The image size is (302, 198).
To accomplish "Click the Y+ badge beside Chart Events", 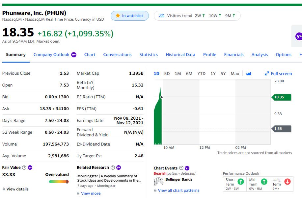I will (187, 168).
